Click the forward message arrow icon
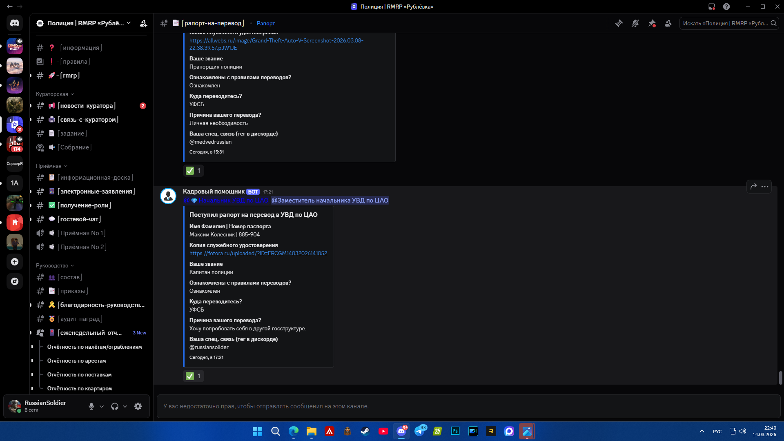This screenshot has height=441, width=784. click(x=753, y=187)
